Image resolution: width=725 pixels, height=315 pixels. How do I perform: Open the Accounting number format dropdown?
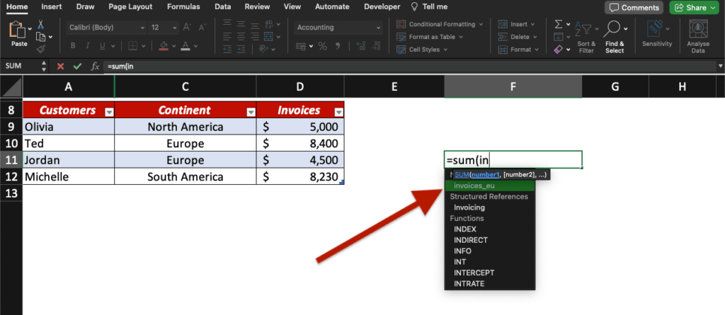[x=338, y=28]
